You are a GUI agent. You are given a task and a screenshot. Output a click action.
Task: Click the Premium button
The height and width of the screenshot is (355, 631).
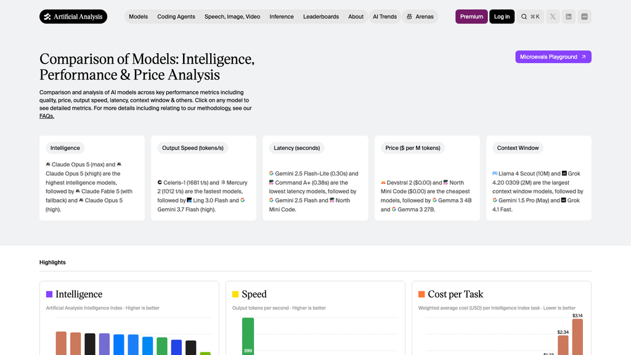[471, 17]
